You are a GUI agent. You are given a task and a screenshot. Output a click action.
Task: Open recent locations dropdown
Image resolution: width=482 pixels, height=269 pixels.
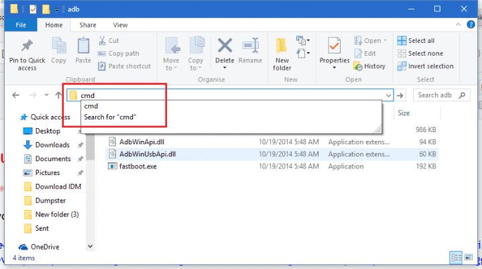tap(46, 95)
